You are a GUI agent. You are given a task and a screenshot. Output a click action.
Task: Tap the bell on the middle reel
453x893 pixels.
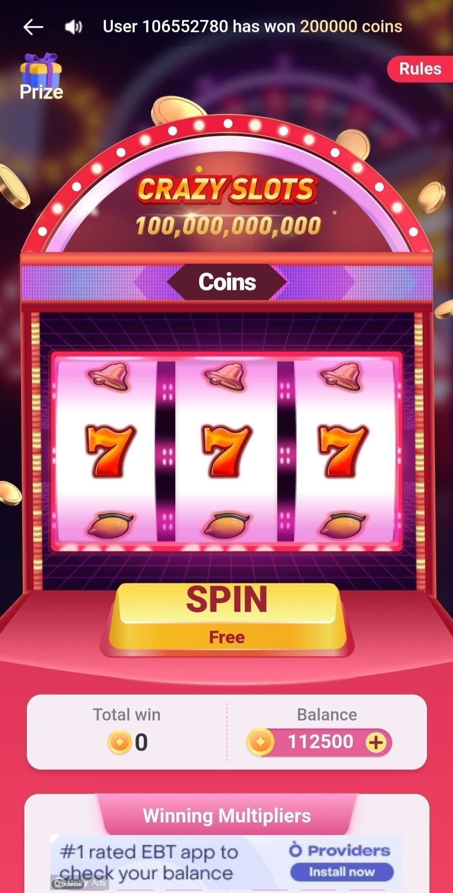coord(225,377)
